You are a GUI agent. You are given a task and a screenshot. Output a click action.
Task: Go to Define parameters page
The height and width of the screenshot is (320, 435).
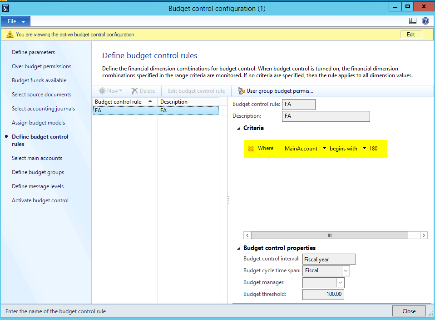33,52
